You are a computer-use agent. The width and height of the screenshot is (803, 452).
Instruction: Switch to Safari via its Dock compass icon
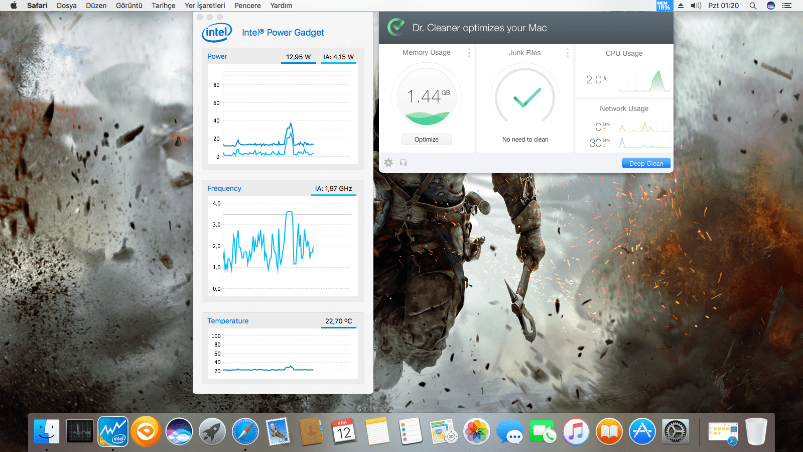(245, 431)
